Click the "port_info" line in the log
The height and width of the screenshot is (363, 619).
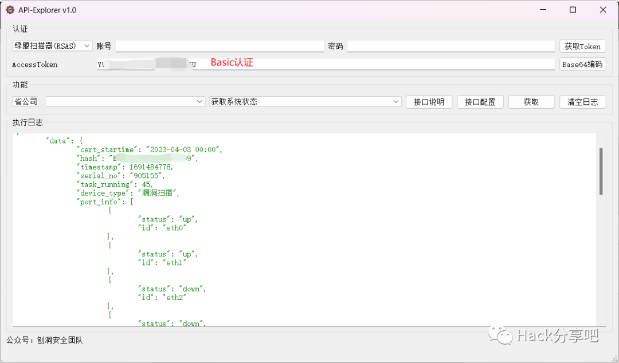pos(105,202)
